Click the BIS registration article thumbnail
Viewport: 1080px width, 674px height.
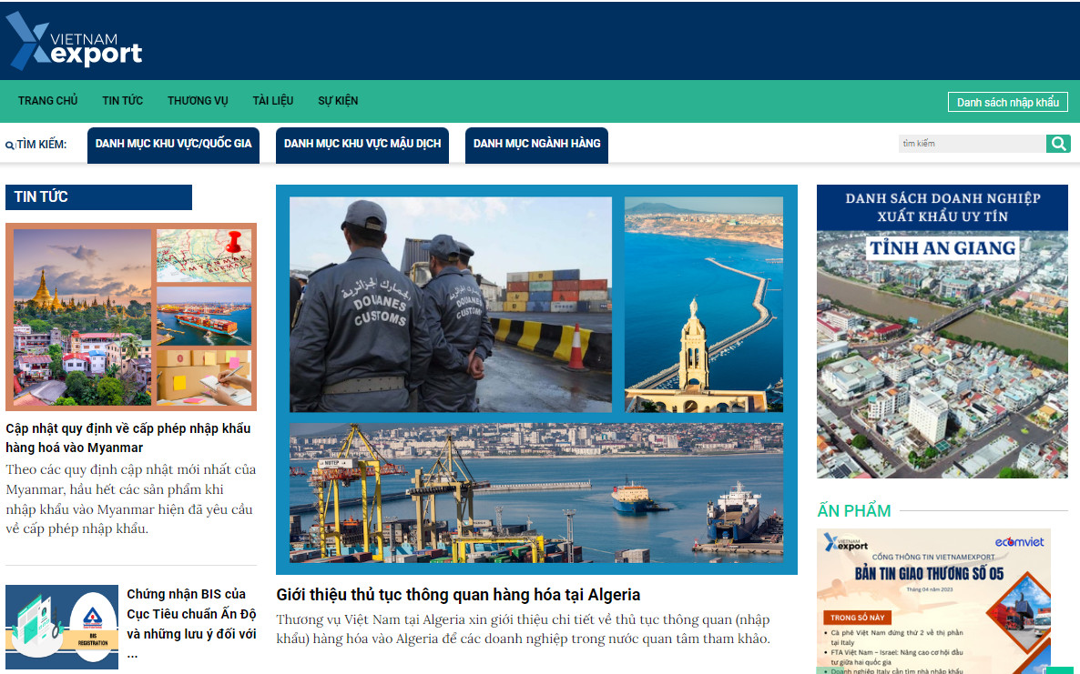pyautogui.click(x=62, y=627)
